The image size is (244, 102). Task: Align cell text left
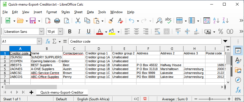127,32
